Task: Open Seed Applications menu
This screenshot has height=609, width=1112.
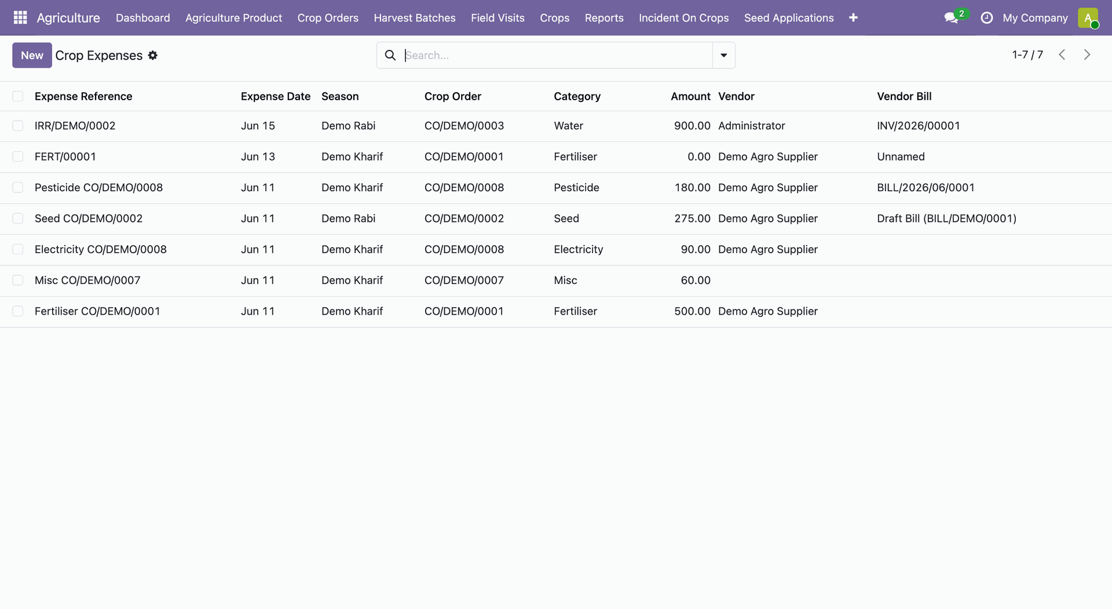Action: click(x=789, y=18)
